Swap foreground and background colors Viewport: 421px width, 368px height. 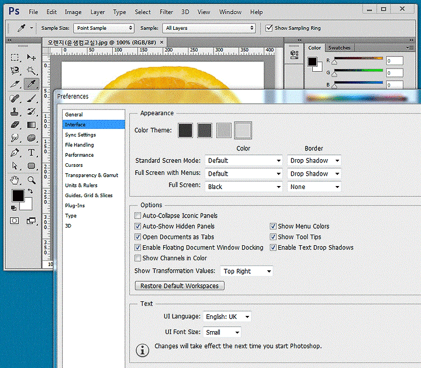coord(30,191)
